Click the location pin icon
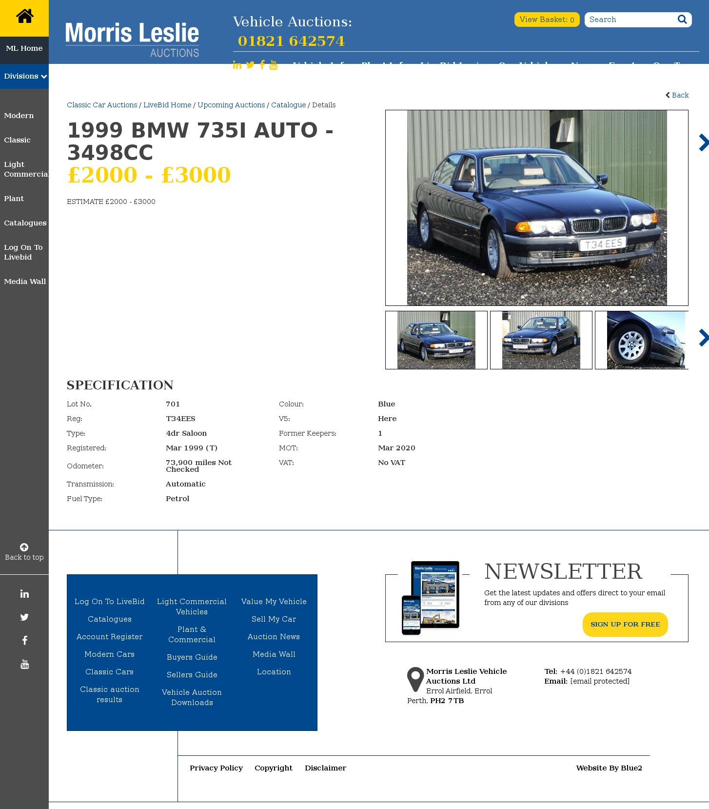 coord(415,679)
